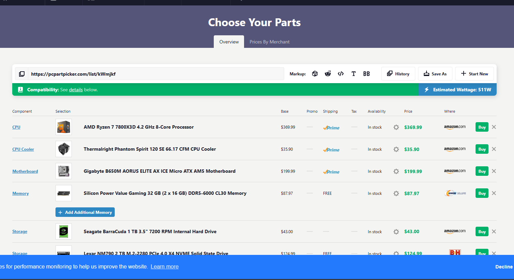The width and height of the screenshot is (514, 280).
Task: Select BBCode markup icon
Action: (x=367, y=74)
